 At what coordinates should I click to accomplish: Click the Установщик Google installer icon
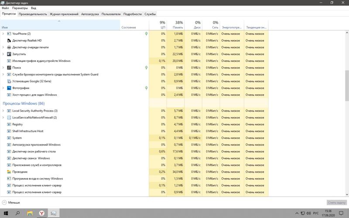click(x=9, y=81)
